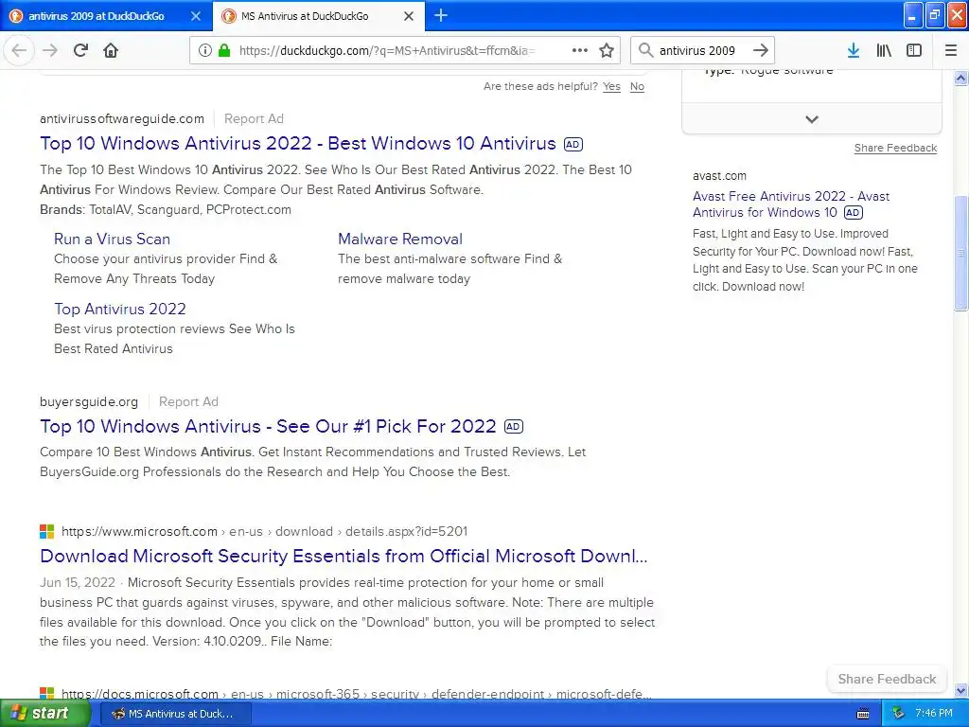The image size is (969, 727).
Task: Click the search box magnifier icon
Action: (645, 50)
